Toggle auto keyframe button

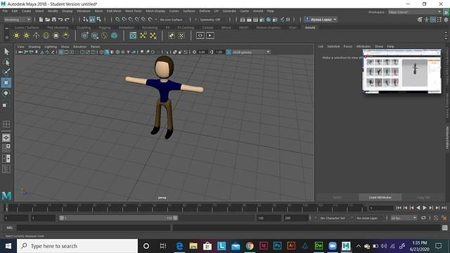pyautogui.click(x=436, y=218)
